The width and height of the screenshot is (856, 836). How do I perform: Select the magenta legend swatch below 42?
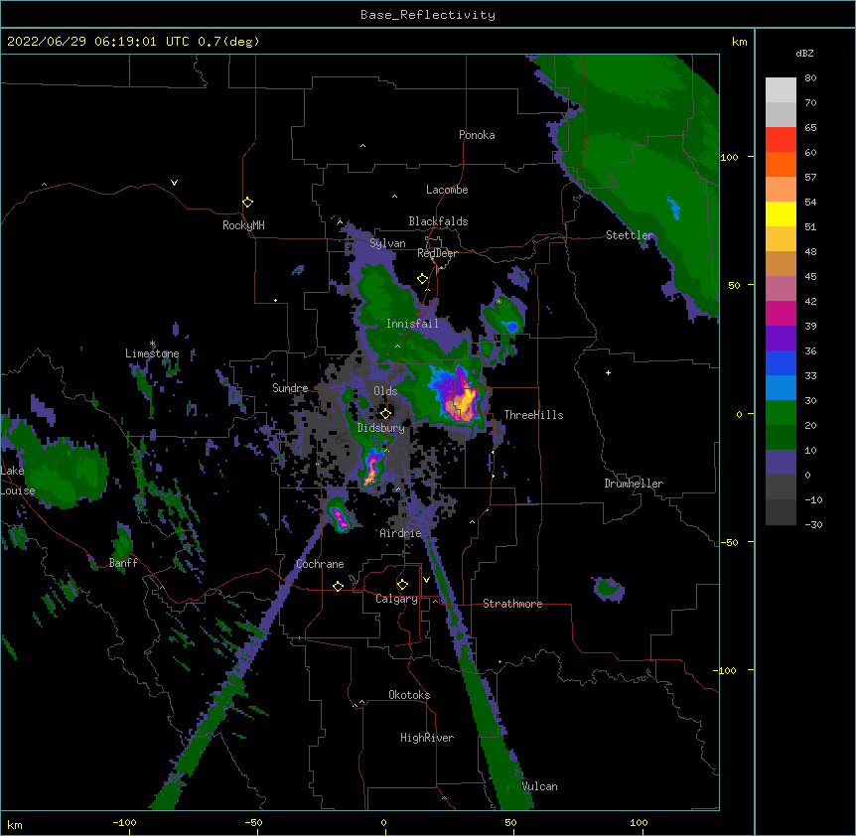(781, 313)
